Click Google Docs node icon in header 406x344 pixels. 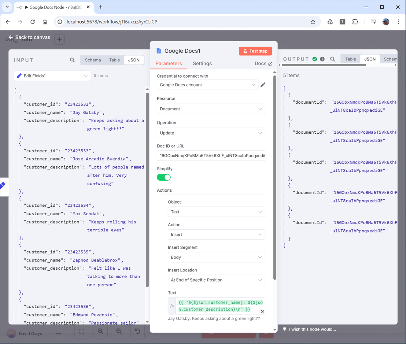click(158, 51)
